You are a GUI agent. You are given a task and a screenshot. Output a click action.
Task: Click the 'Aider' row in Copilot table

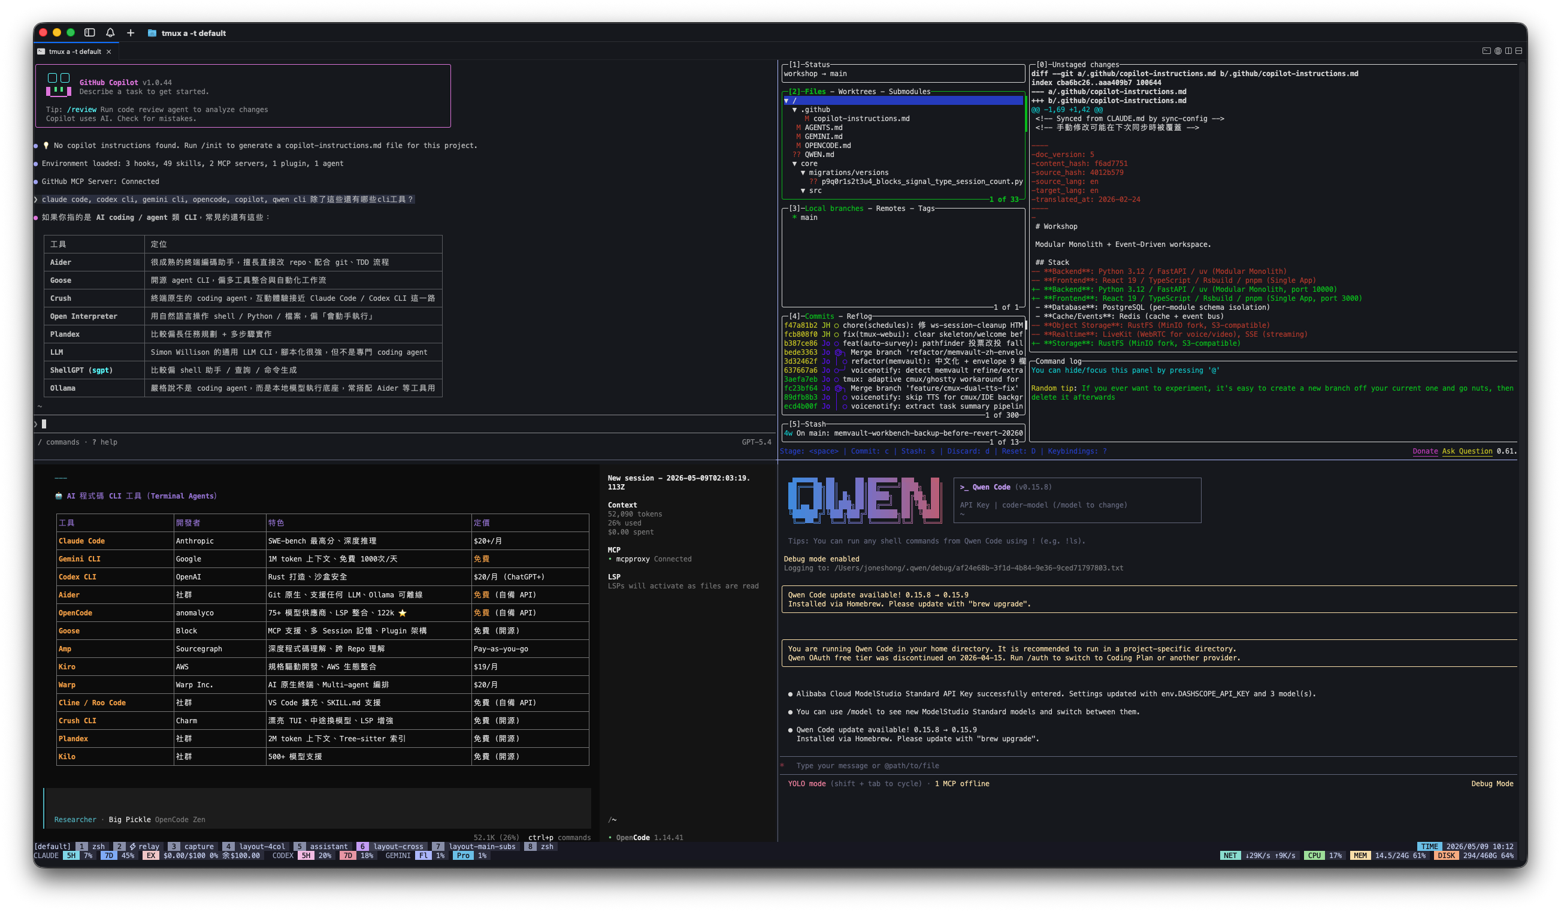243,262
